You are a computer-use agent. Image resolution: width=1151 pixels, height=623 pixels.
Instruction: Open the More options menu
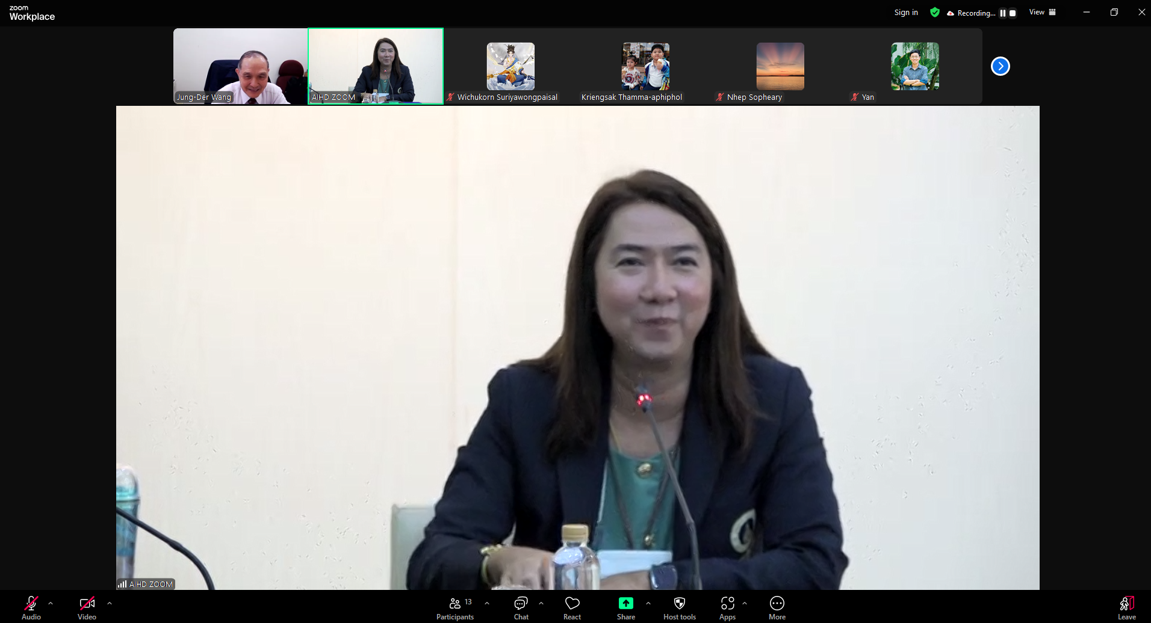tap(777, 608)
